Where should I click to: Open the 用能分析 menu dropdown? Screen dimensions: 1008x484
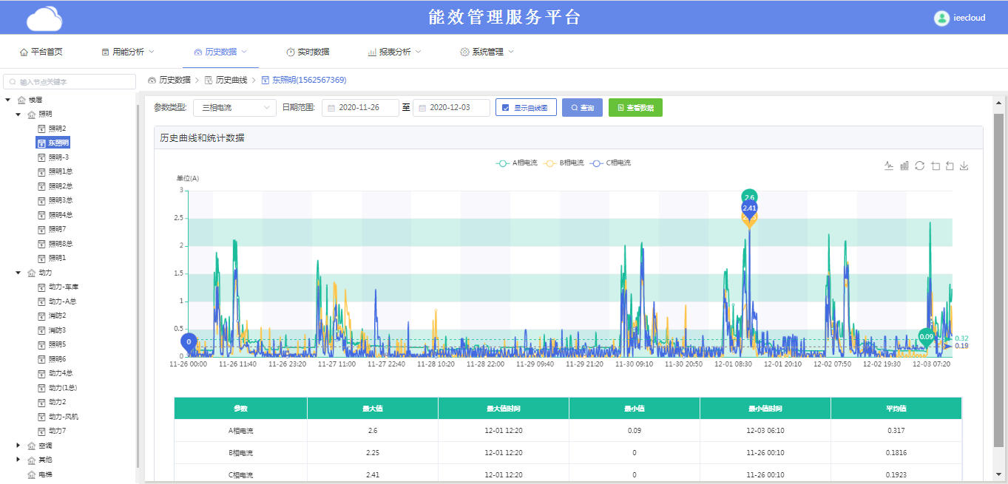[128, 52]
